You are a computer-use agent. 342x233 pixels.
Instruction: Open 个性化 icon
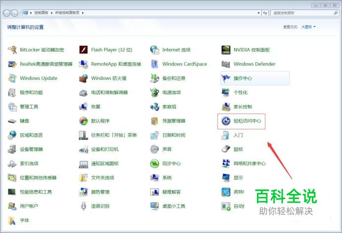tap(226, 92)
